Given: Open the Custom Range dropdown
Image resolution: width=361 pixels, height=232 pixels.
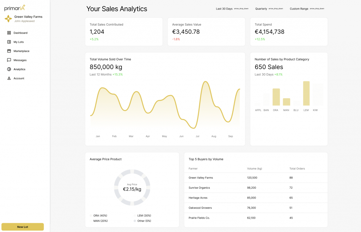Looking at the screenshot, I should (307, 8).
